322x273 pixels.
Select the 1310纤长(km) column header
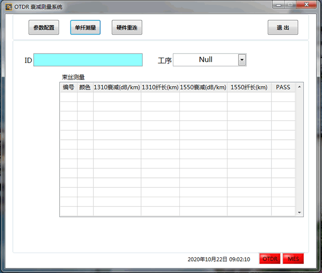[160, 87]
